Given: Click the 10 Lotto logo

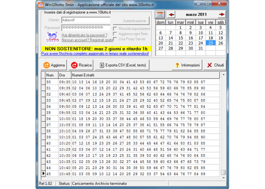Looking at the screenshot, I should (x=52, y=37).
